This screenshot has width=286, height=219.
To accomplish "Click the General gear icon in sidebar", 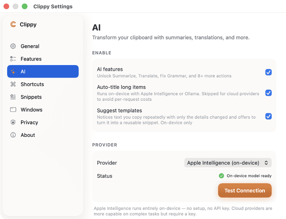I will tap(13, 46).
